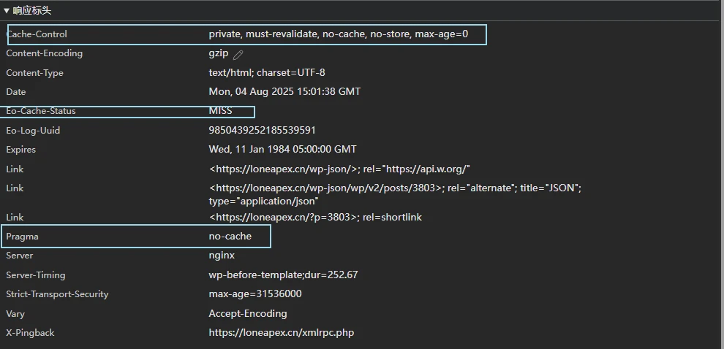Click the ?p=3803 shortlink value
The image size is (724, 349).
(x=315, y=218)
